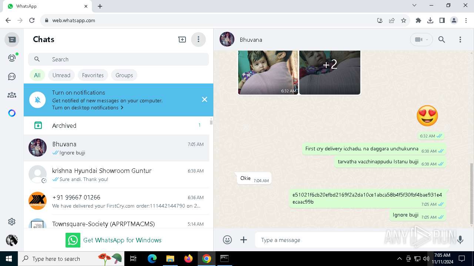Image resolution: width=474 pixels, height=266 pixels.
Task: Click Turn on desktop notifications link
Action: (88, 108)
